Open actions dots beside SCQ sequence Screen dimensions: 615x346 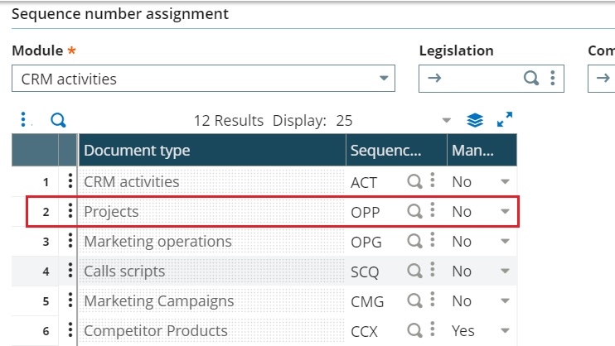(432, 271)
